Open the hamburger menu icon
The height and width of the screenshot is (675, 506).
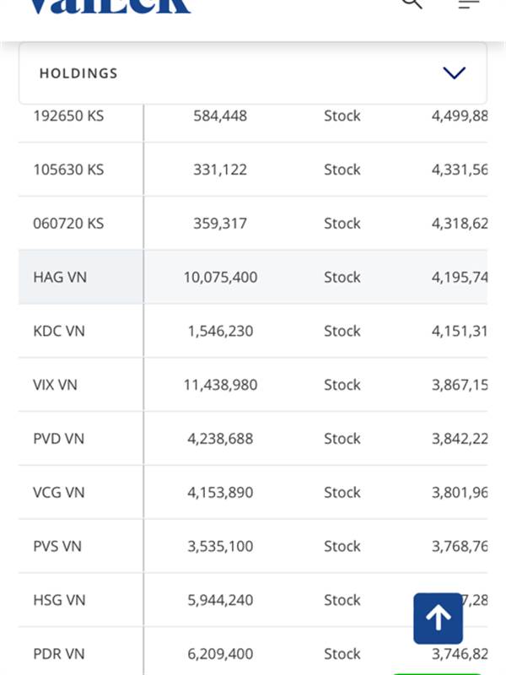469,3
